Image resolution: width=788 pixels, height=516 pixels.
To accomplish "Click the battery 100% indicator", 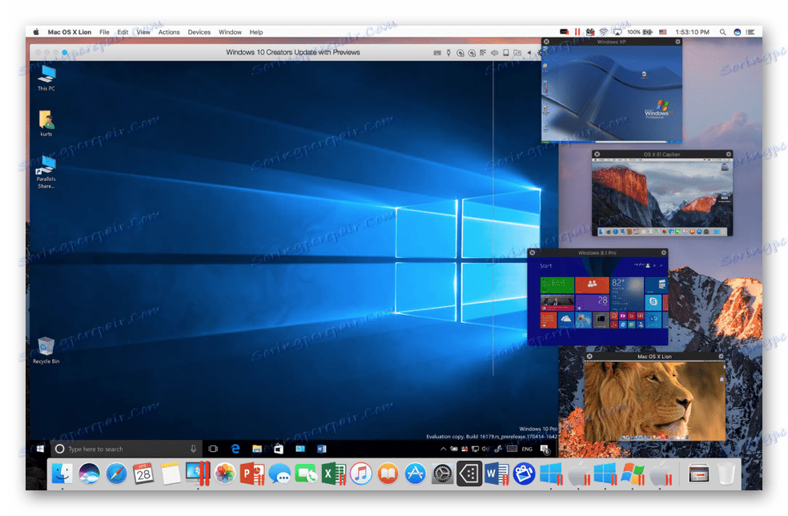I will tap(640, 32).
